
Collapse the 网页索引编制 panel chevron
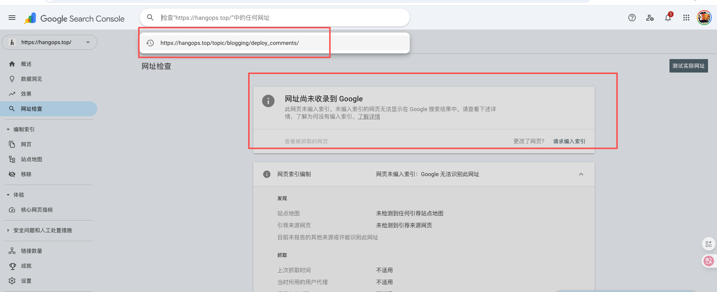coord(581,174)
